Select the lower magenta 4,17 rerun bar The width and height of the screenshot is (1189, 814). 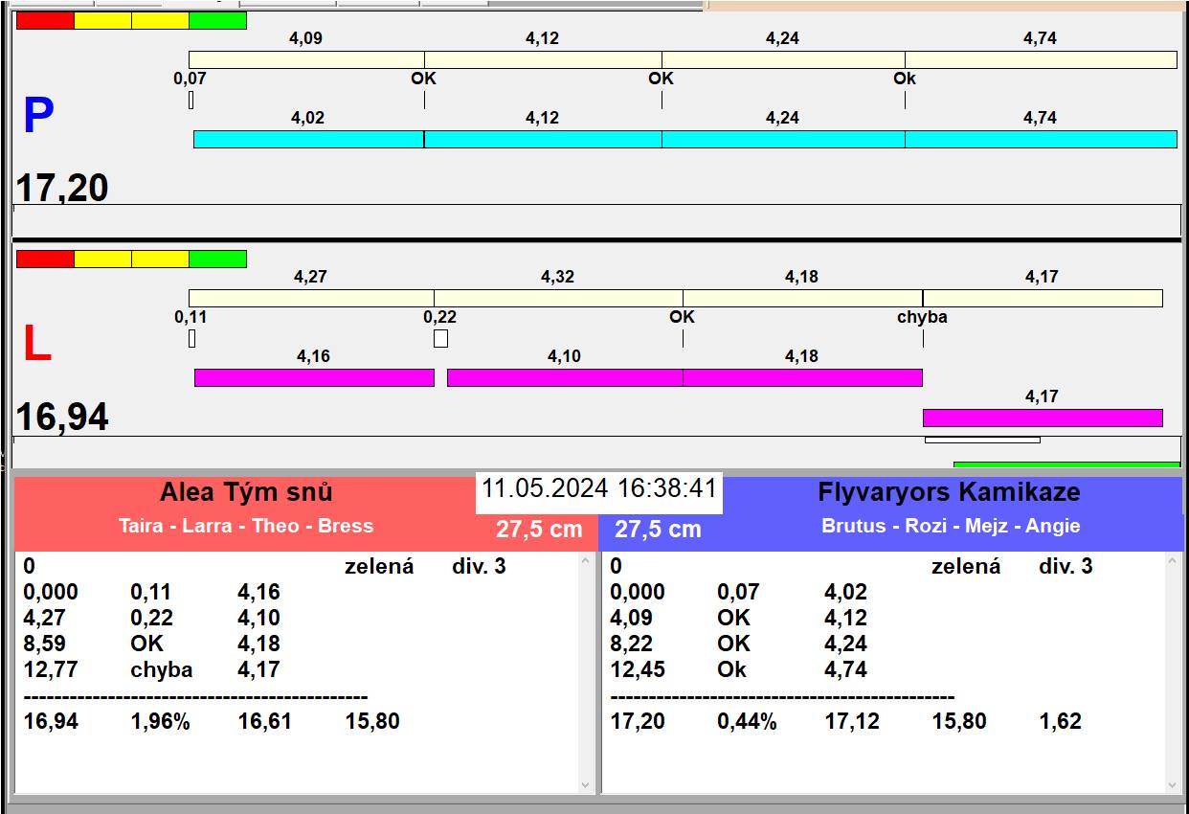click(x=1042, y=418)
